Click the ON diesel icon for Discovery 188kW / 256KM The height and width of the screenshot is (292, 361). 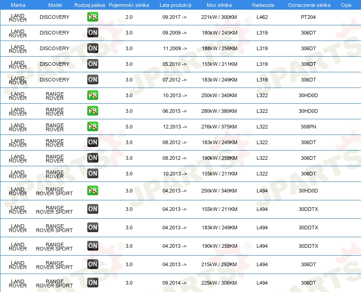[x=92, y=48]
